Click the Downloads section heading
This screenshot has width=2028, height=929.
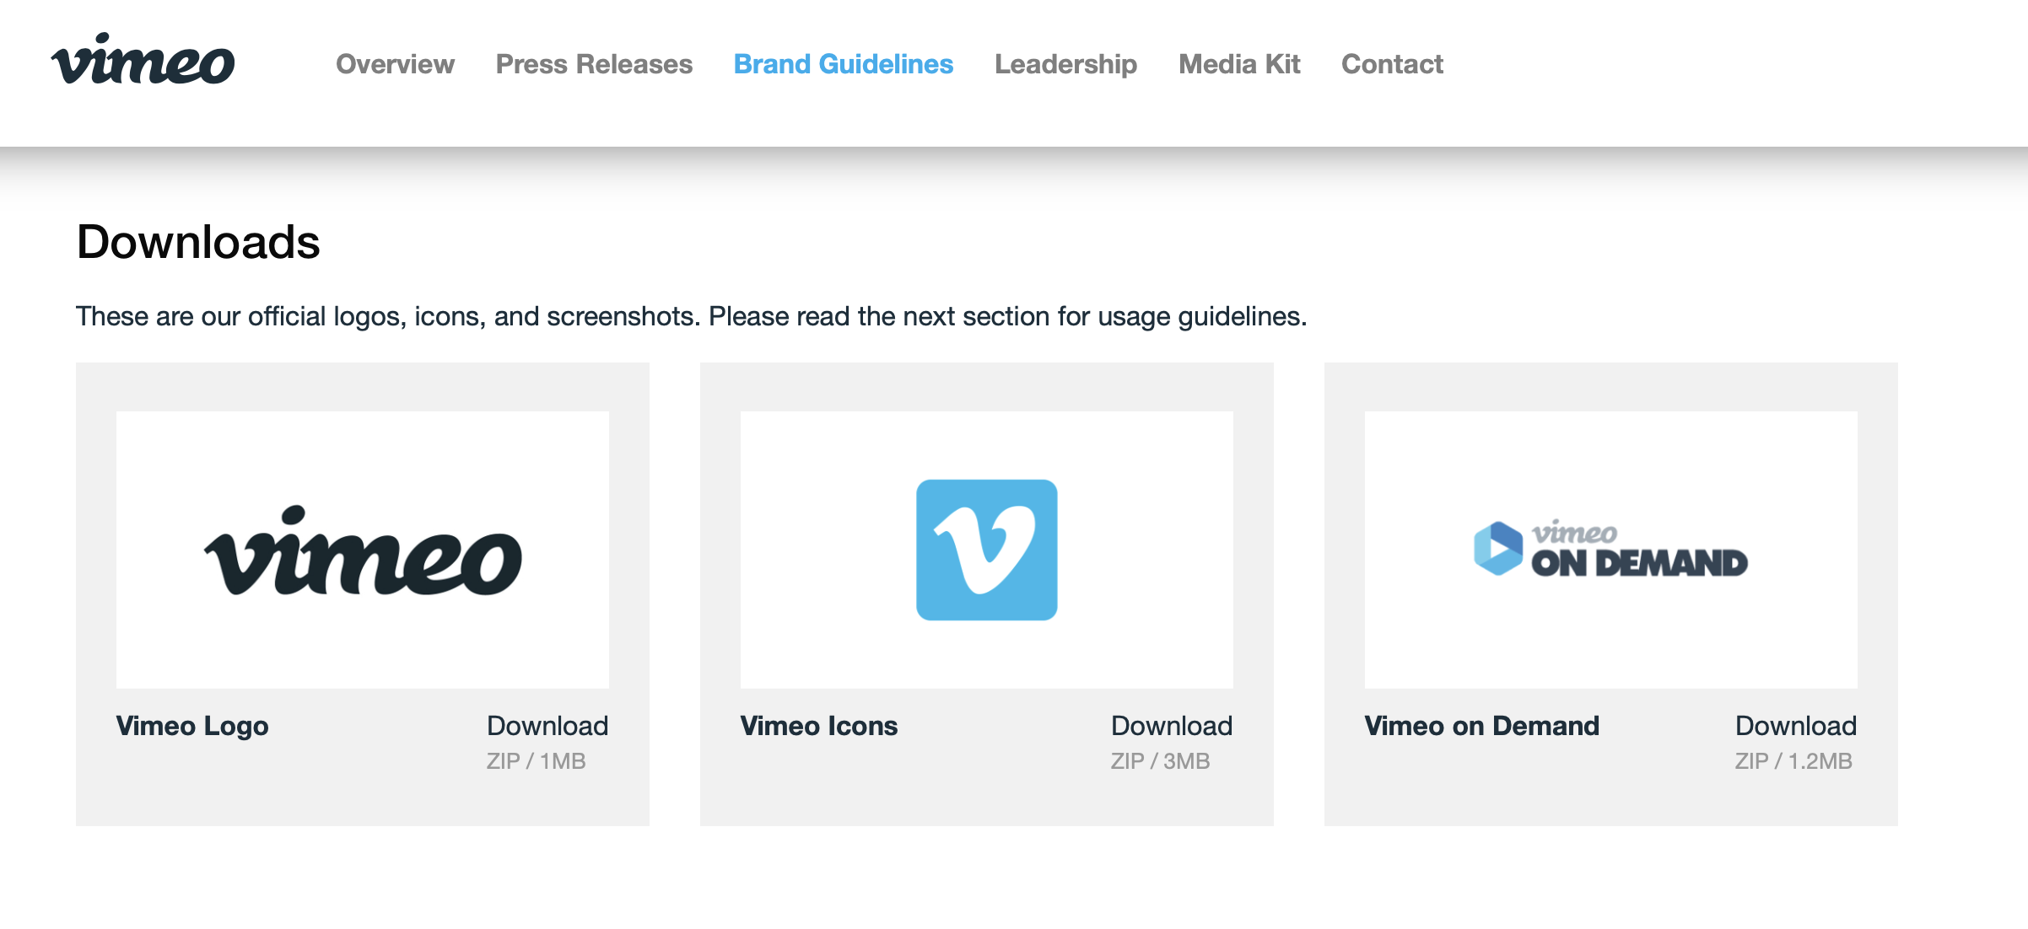[198, 242]
